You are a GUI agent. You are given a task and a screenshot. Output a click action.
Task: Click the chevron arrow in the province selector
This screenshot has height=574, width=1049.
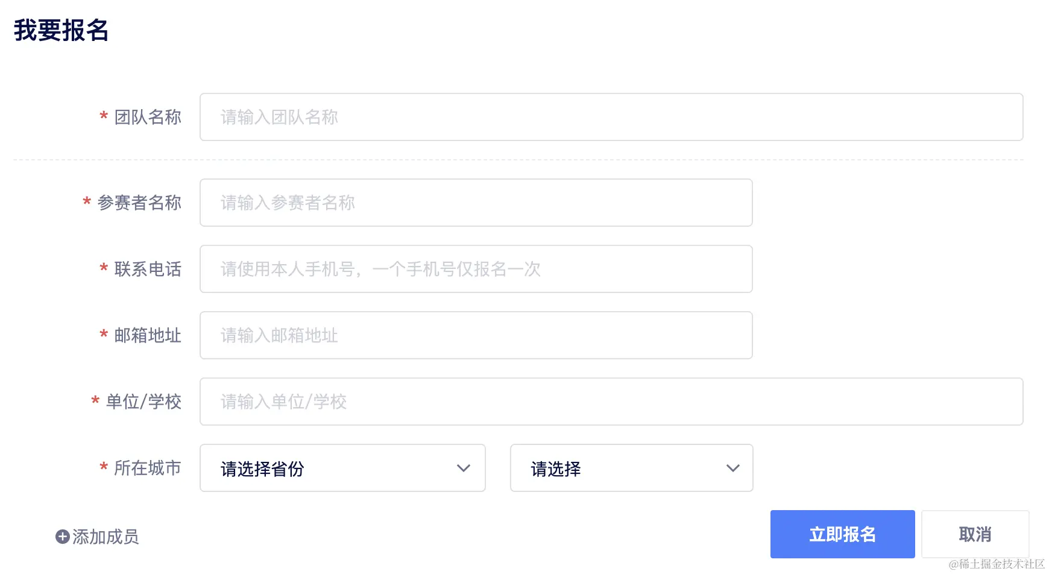click(463, 468)
